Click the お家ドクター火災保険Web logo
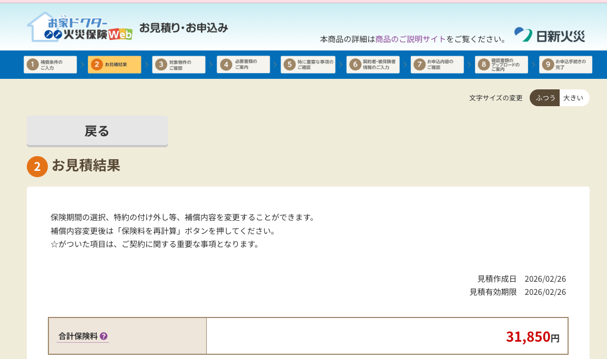607x359 pixels. click(x=79, y=28)
